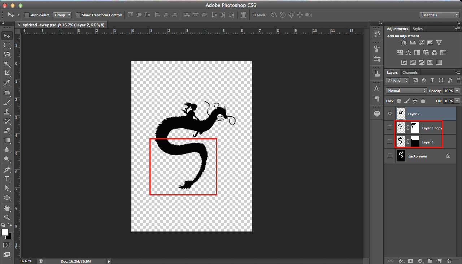
Task: Toggle visibility box of the Layer 1 row
Action: pos(389,142)
